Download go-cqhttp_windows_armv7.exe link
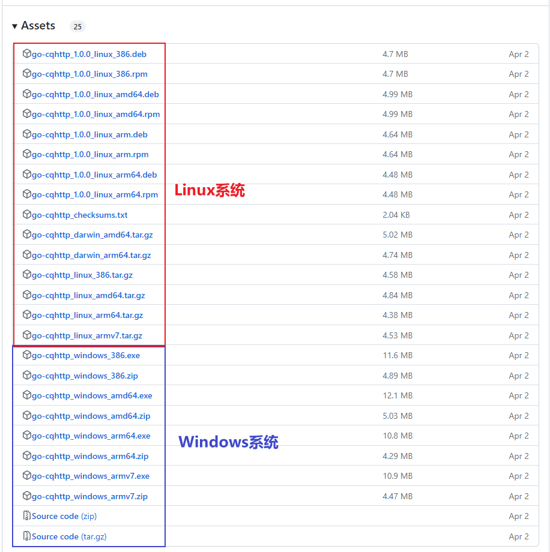This screenshot has height=552, width=550. click(91, 476)
